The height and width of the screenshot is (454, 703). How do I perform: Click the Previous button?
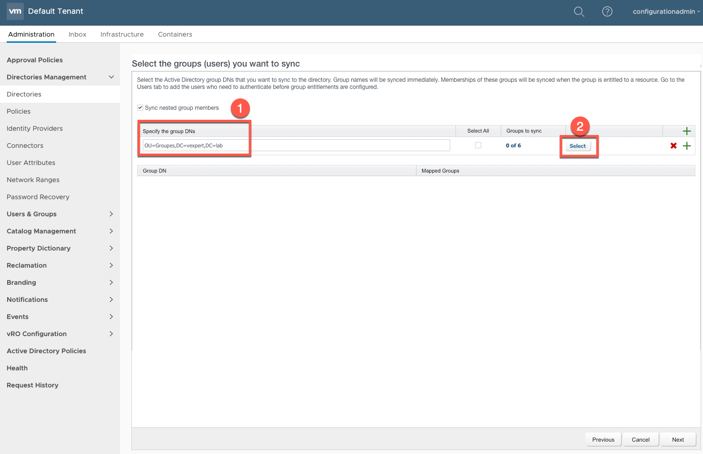[603, 440]
